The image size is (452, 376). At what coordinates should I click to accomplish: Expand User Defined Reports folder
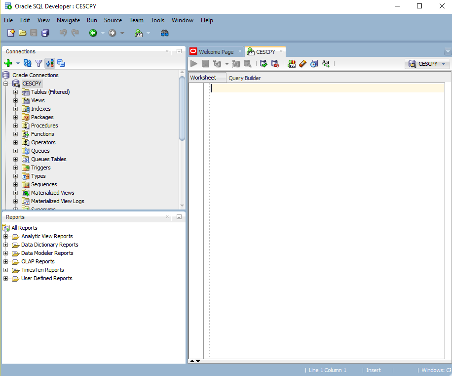tap(5, 279)
